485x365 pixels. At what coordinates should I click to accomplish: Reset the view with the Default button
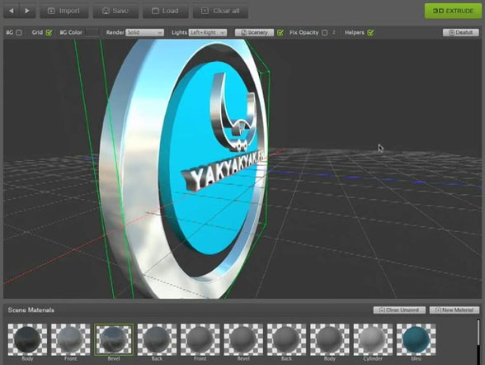[461, 32]
